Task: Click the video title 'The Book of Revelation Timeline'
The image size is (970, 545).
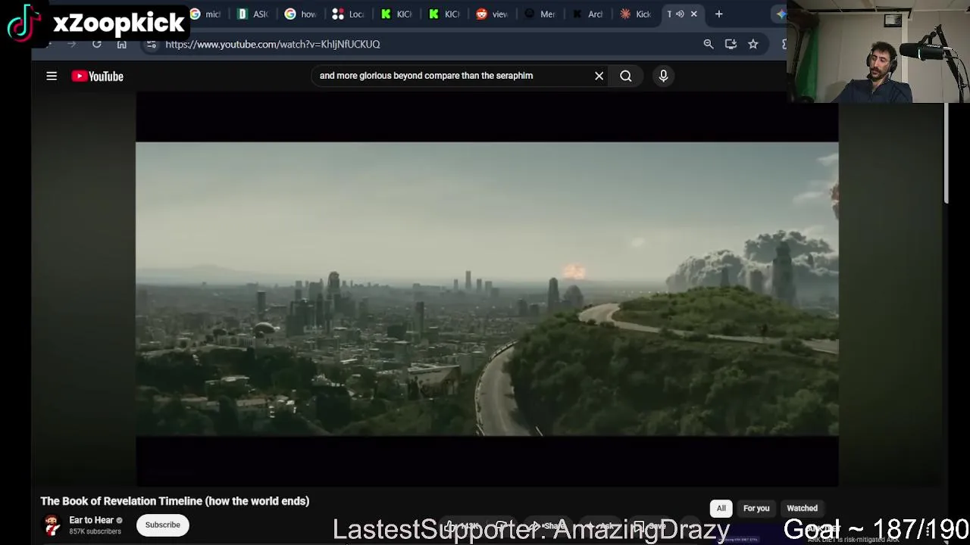Action: point(175,501)
